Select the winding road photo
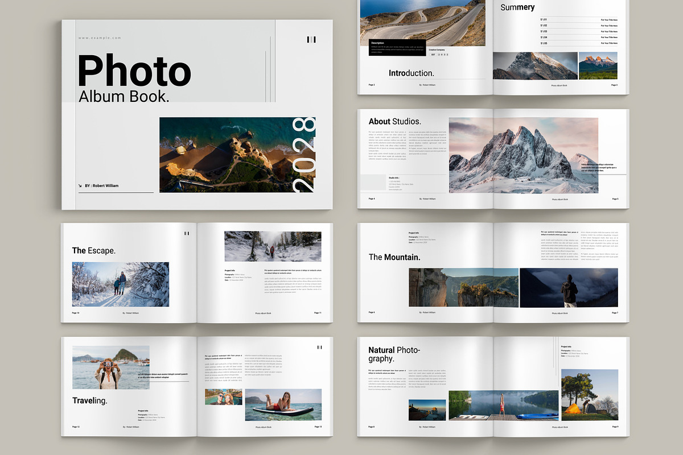Viewport: 683px width, 455px height. point(423,23)
